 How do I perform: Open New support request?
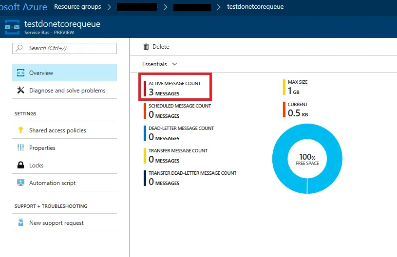coord(65,222)
